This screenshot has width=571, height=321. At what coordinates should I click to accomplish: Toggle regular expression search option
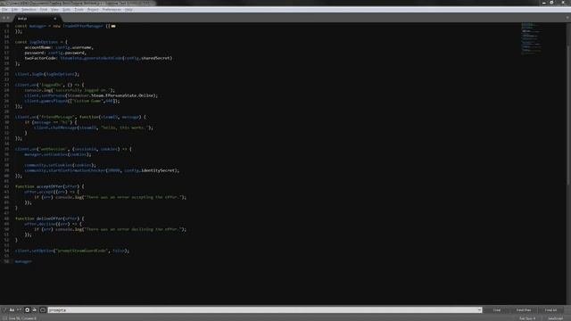tap(4, 310)
